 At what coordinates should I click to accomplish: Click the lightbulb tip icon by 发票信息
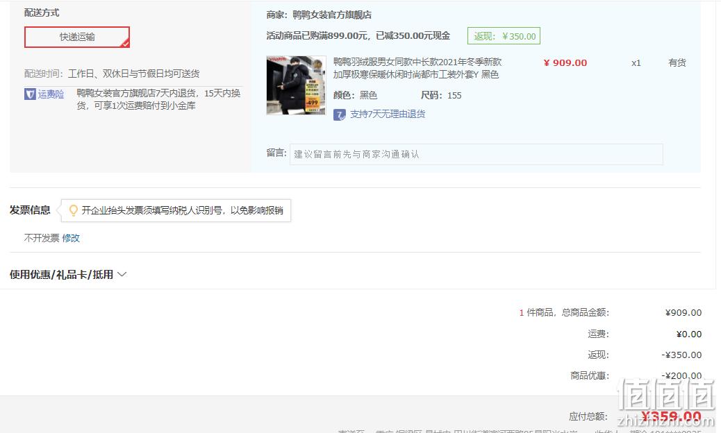click(73, 210)
